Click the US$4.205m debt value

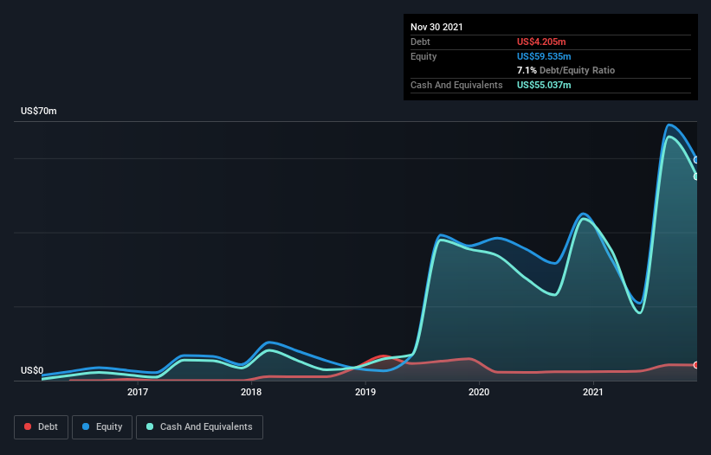click(541, 42)
